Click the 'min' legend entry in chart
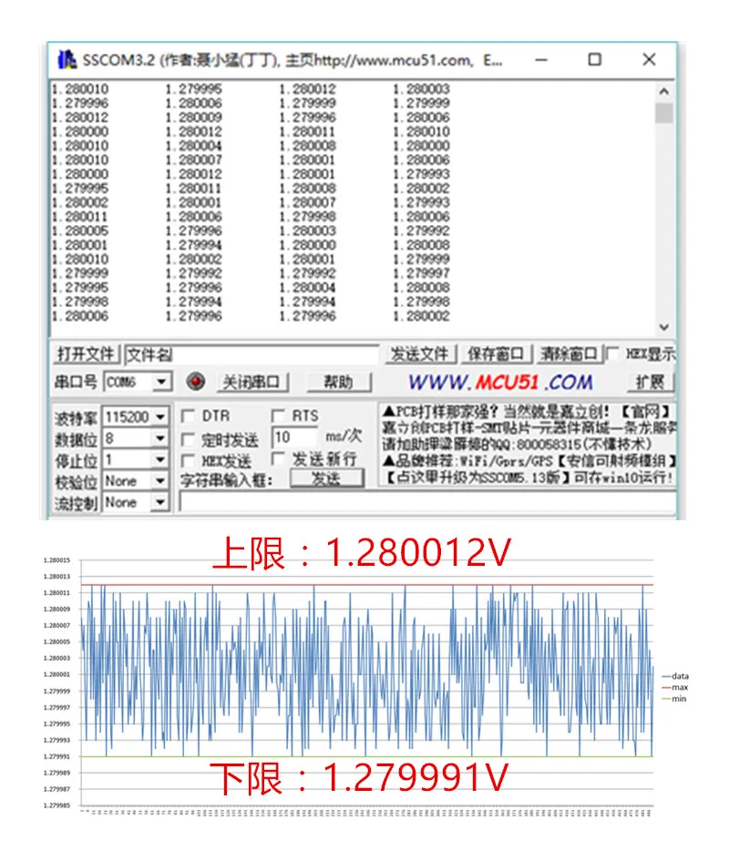 tap(674, 699)
